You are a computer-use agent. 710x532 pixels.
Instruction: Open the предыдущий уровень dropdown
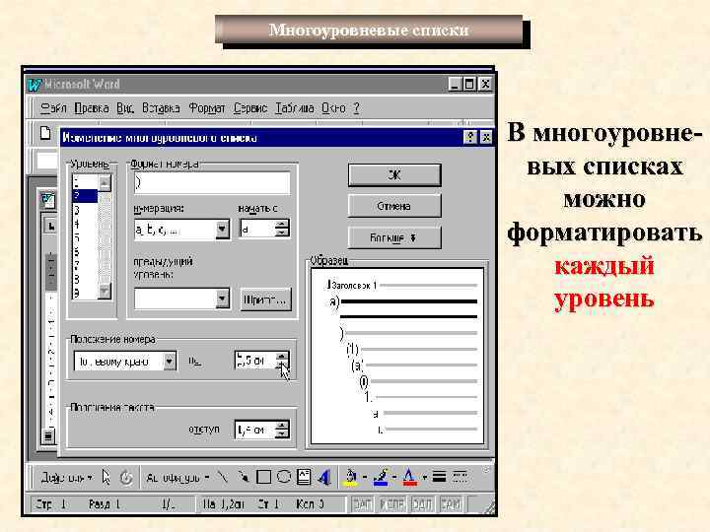[x=222, y=299]
